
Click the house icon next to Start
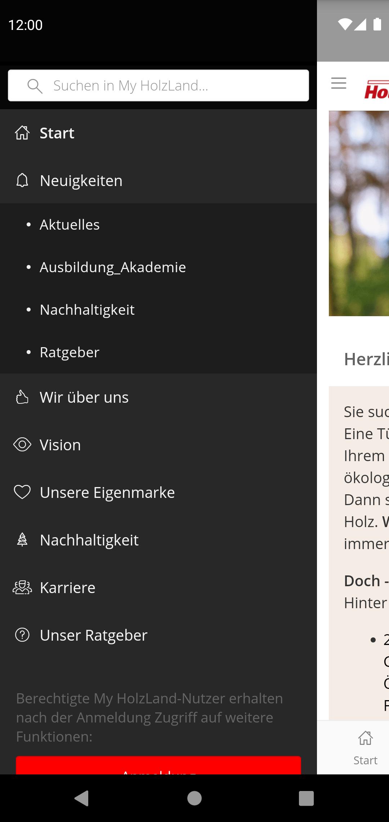pyautogui.click(x=22, y=133)
